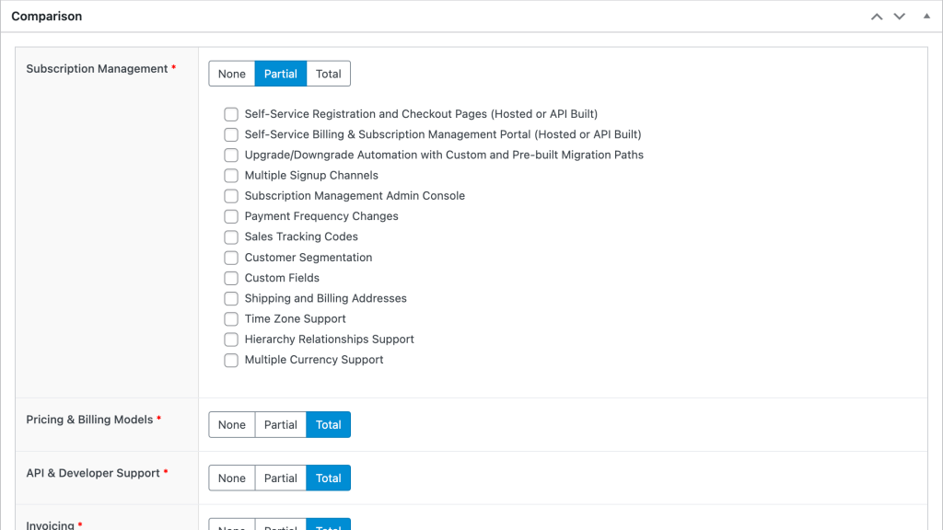
Task: Enable the Customer Segmentation checkbox
Action: [x=231, y=258]
